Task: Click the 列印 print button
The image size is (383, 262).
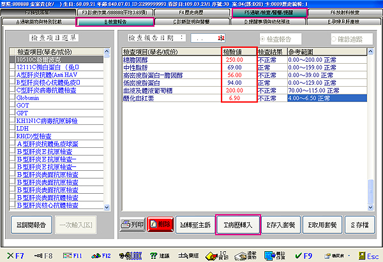Action: pos(132,224)
